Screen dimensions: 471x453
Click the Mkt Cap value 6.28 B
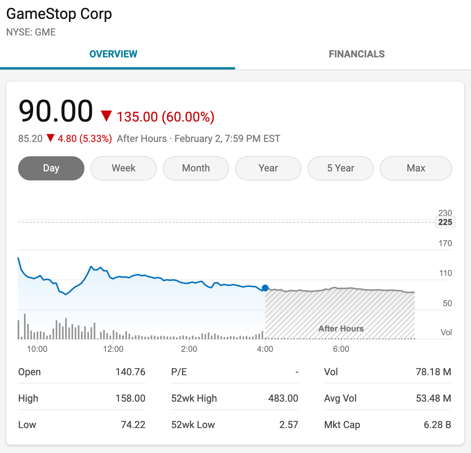(437, 425)
